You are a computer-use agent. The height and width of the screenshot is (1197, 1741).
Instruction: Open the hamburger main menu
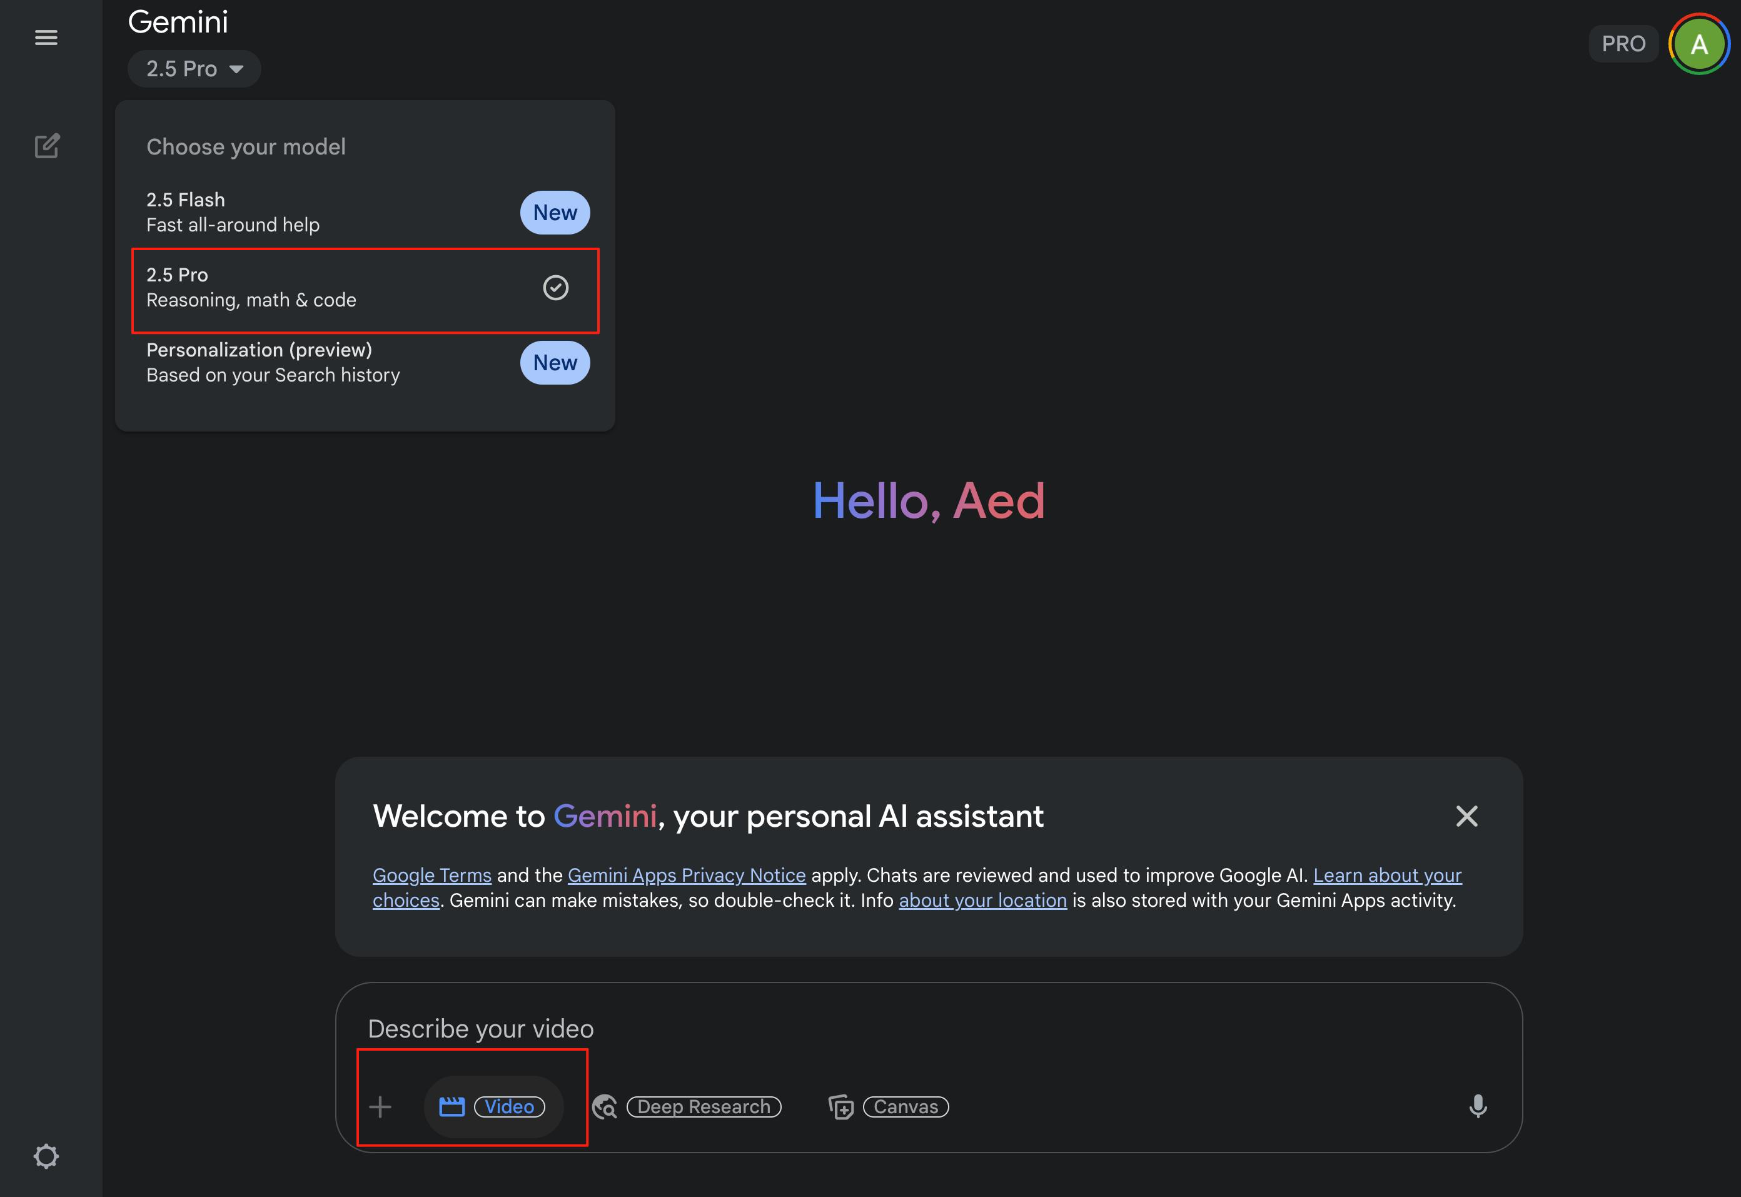pyautogui.click(x=46, y=38)
